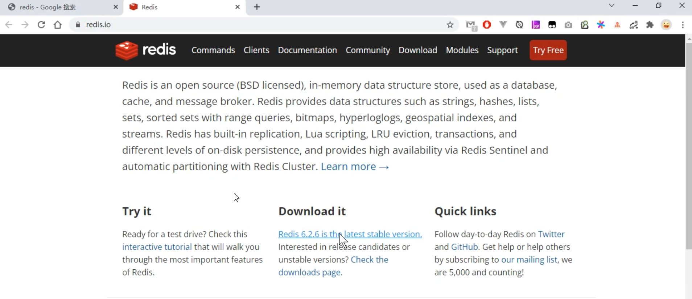Open the camera screenshot extension icon
Viewport: 692px width, 299px height.
click(x=568, y=25)
